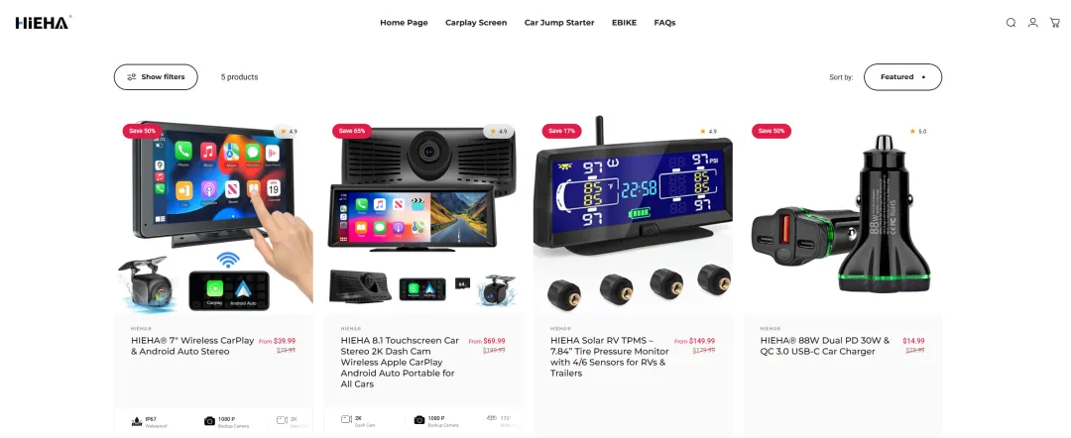Open the EBIKE menu item
The image size is (1071, 438).
(x=625, y=23)
